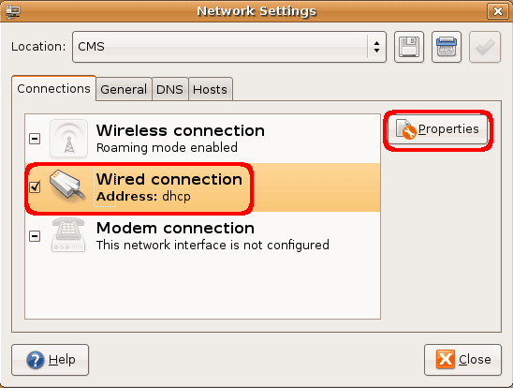Select the wireless antenna tower icon
Screen dimensions: 513x388
pos(68,139)
